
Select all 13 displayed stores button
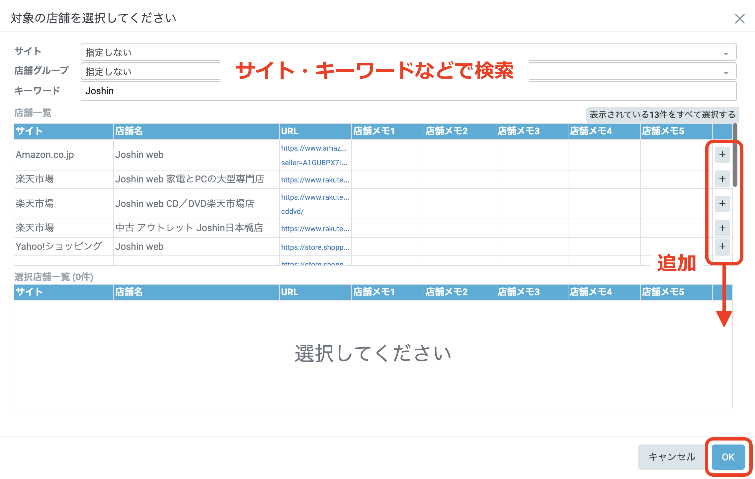tap(662, 115)
